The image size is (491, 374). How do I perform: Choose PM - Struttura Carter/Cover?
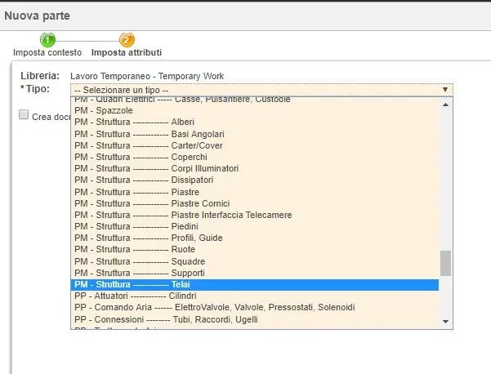255,145
